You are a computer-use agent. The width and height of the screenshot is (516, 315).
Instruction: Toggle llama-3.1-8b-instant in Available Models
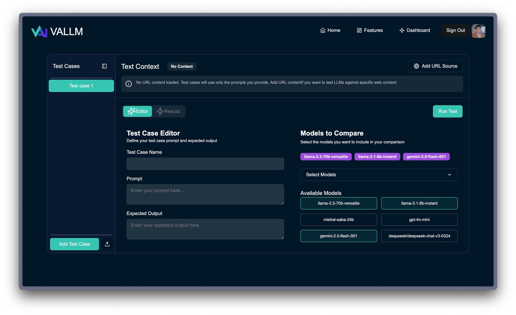click(x=419, y=203)
